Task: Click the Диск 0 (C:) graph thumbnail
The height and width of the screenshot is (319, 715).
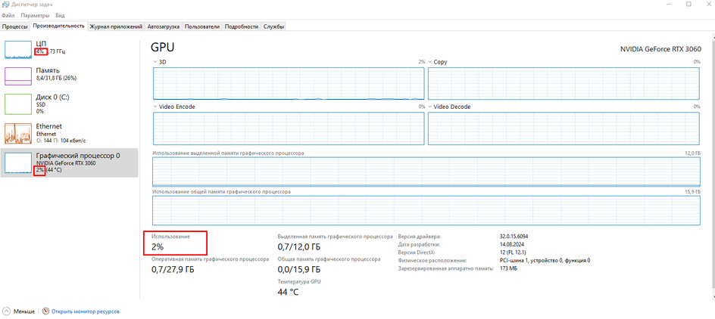Action: [x=17, y=104]
